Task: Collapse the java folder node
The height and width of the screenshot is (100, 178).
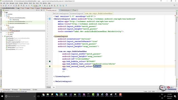Action: point(4,16)
